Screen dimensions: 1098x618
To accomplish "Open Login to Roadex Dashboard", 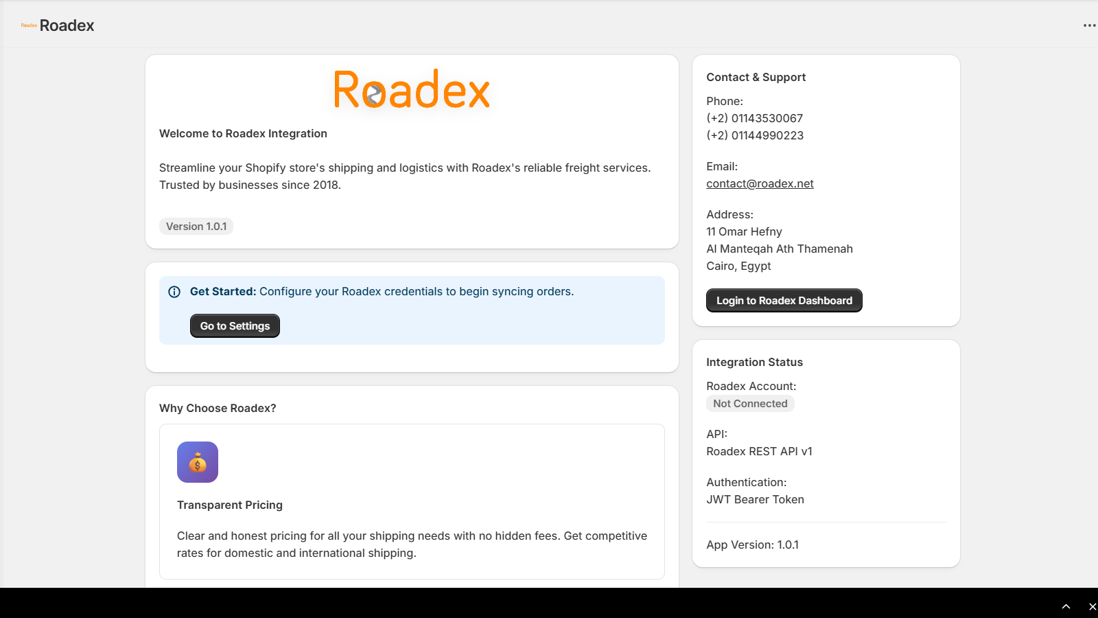I will (784, 301).
